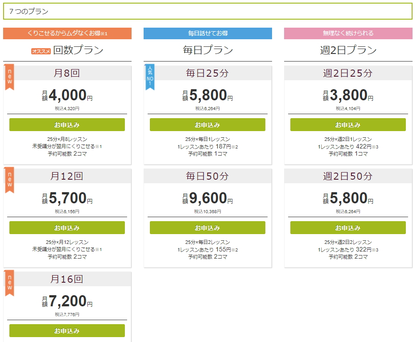Apply for the 月8回 4,000円 plan

click(x=67, y=125)
